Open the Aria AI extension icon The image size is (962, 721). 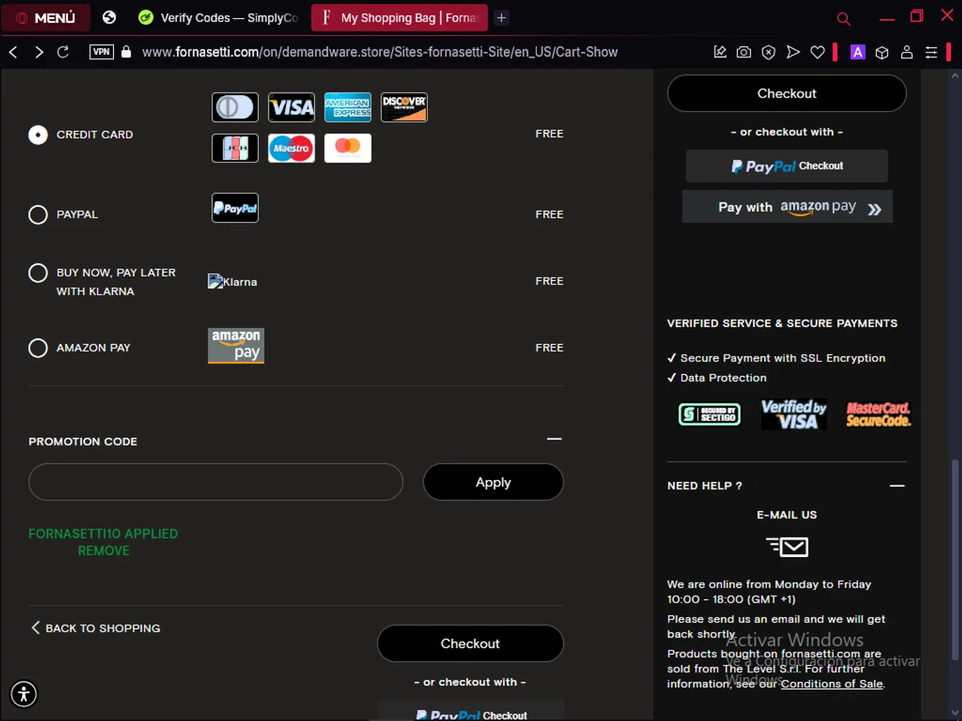(x=857, y=52)
